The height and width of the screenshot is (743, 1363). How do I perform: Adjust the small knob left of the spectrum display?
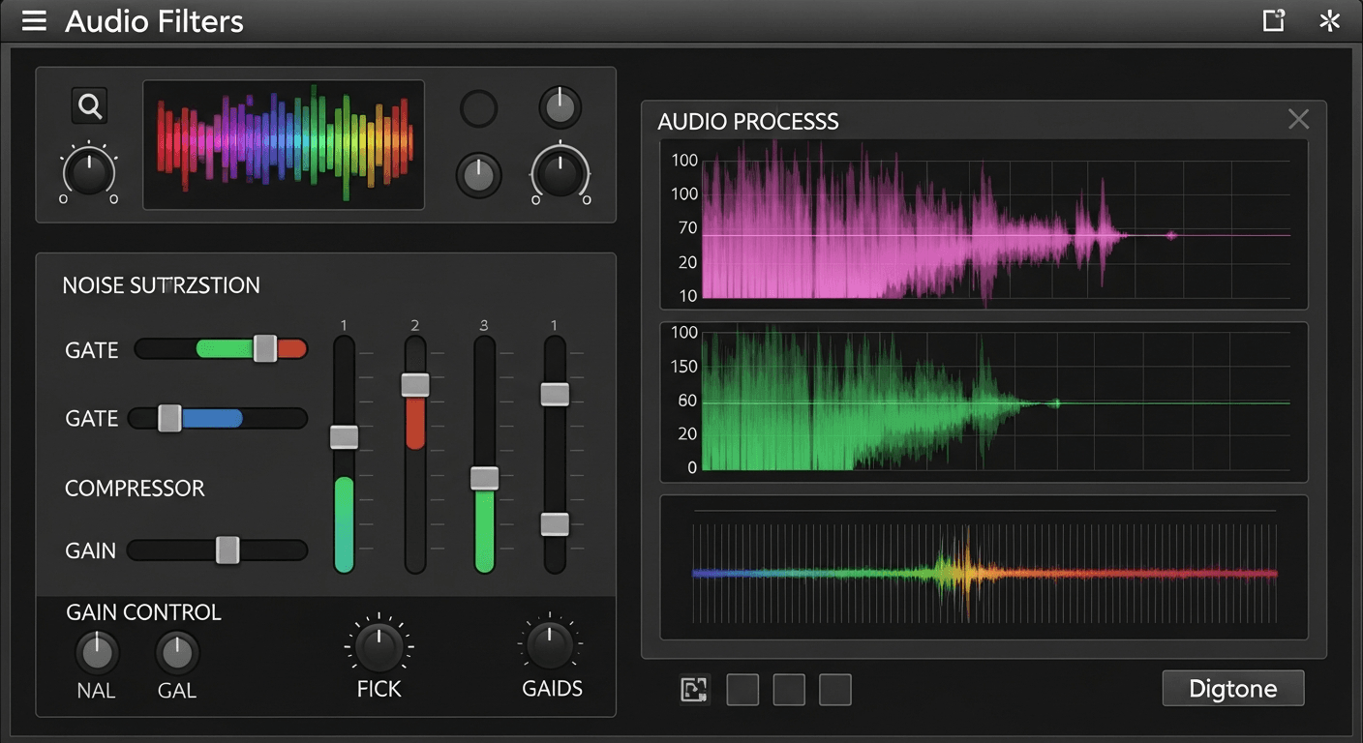(x=88, y=174)
